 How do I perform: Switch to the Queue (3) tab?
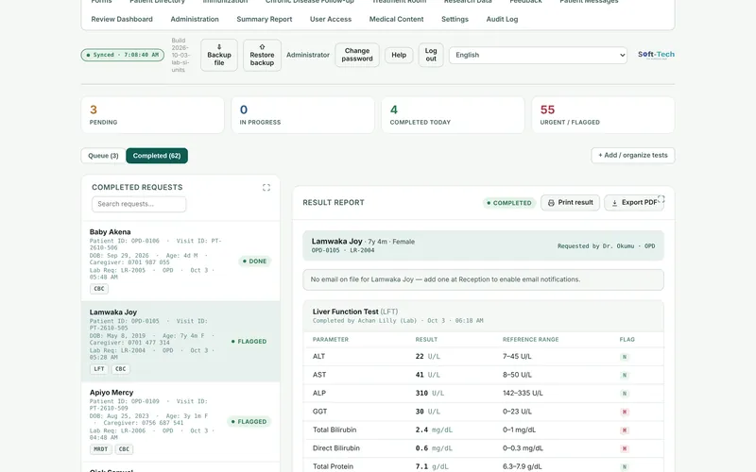(103, 156)
